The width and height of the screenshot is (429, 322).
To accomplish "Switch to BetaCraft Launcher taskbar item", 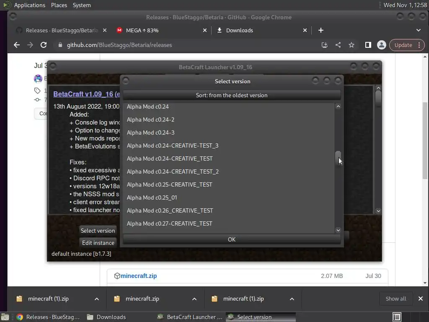I will 190,317.
